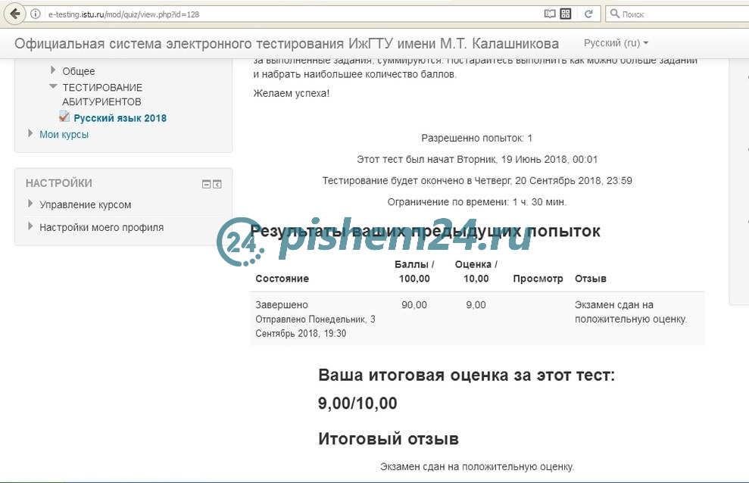749x483 pixels.
Task: Expand Управление курсом settings
Action: click(30, 204)
